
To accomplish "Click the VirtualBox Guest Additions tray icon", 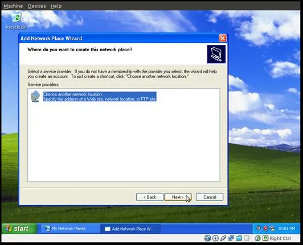I will pyautogui.click(x=272, y=229).
